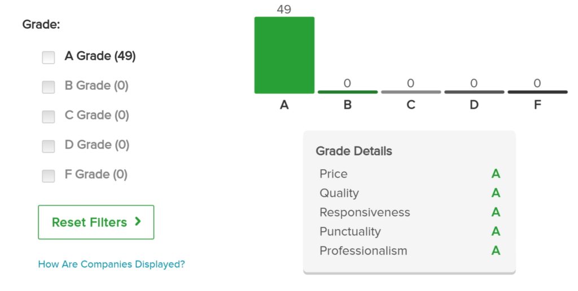The image size is (578, 291).
Task: Click the Reset Filters button
Action: point(96,222)
